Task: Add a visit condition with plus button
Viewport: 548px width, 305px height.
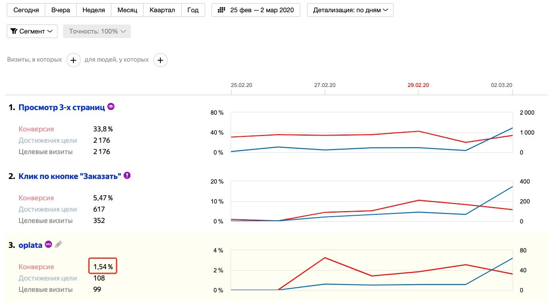Action: (x=73, y=60)
